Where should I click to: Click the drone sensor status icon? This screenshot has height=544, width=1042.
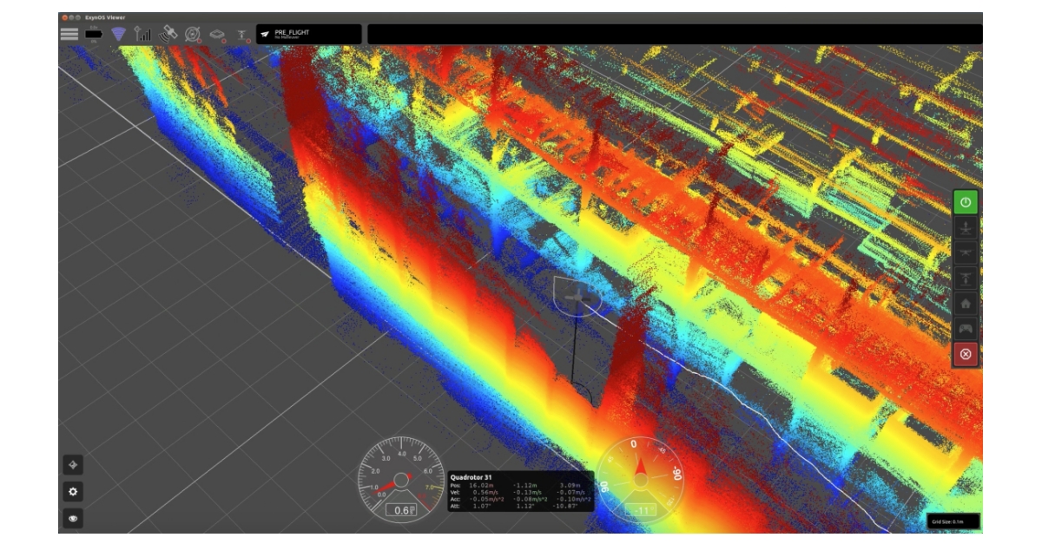241,33
